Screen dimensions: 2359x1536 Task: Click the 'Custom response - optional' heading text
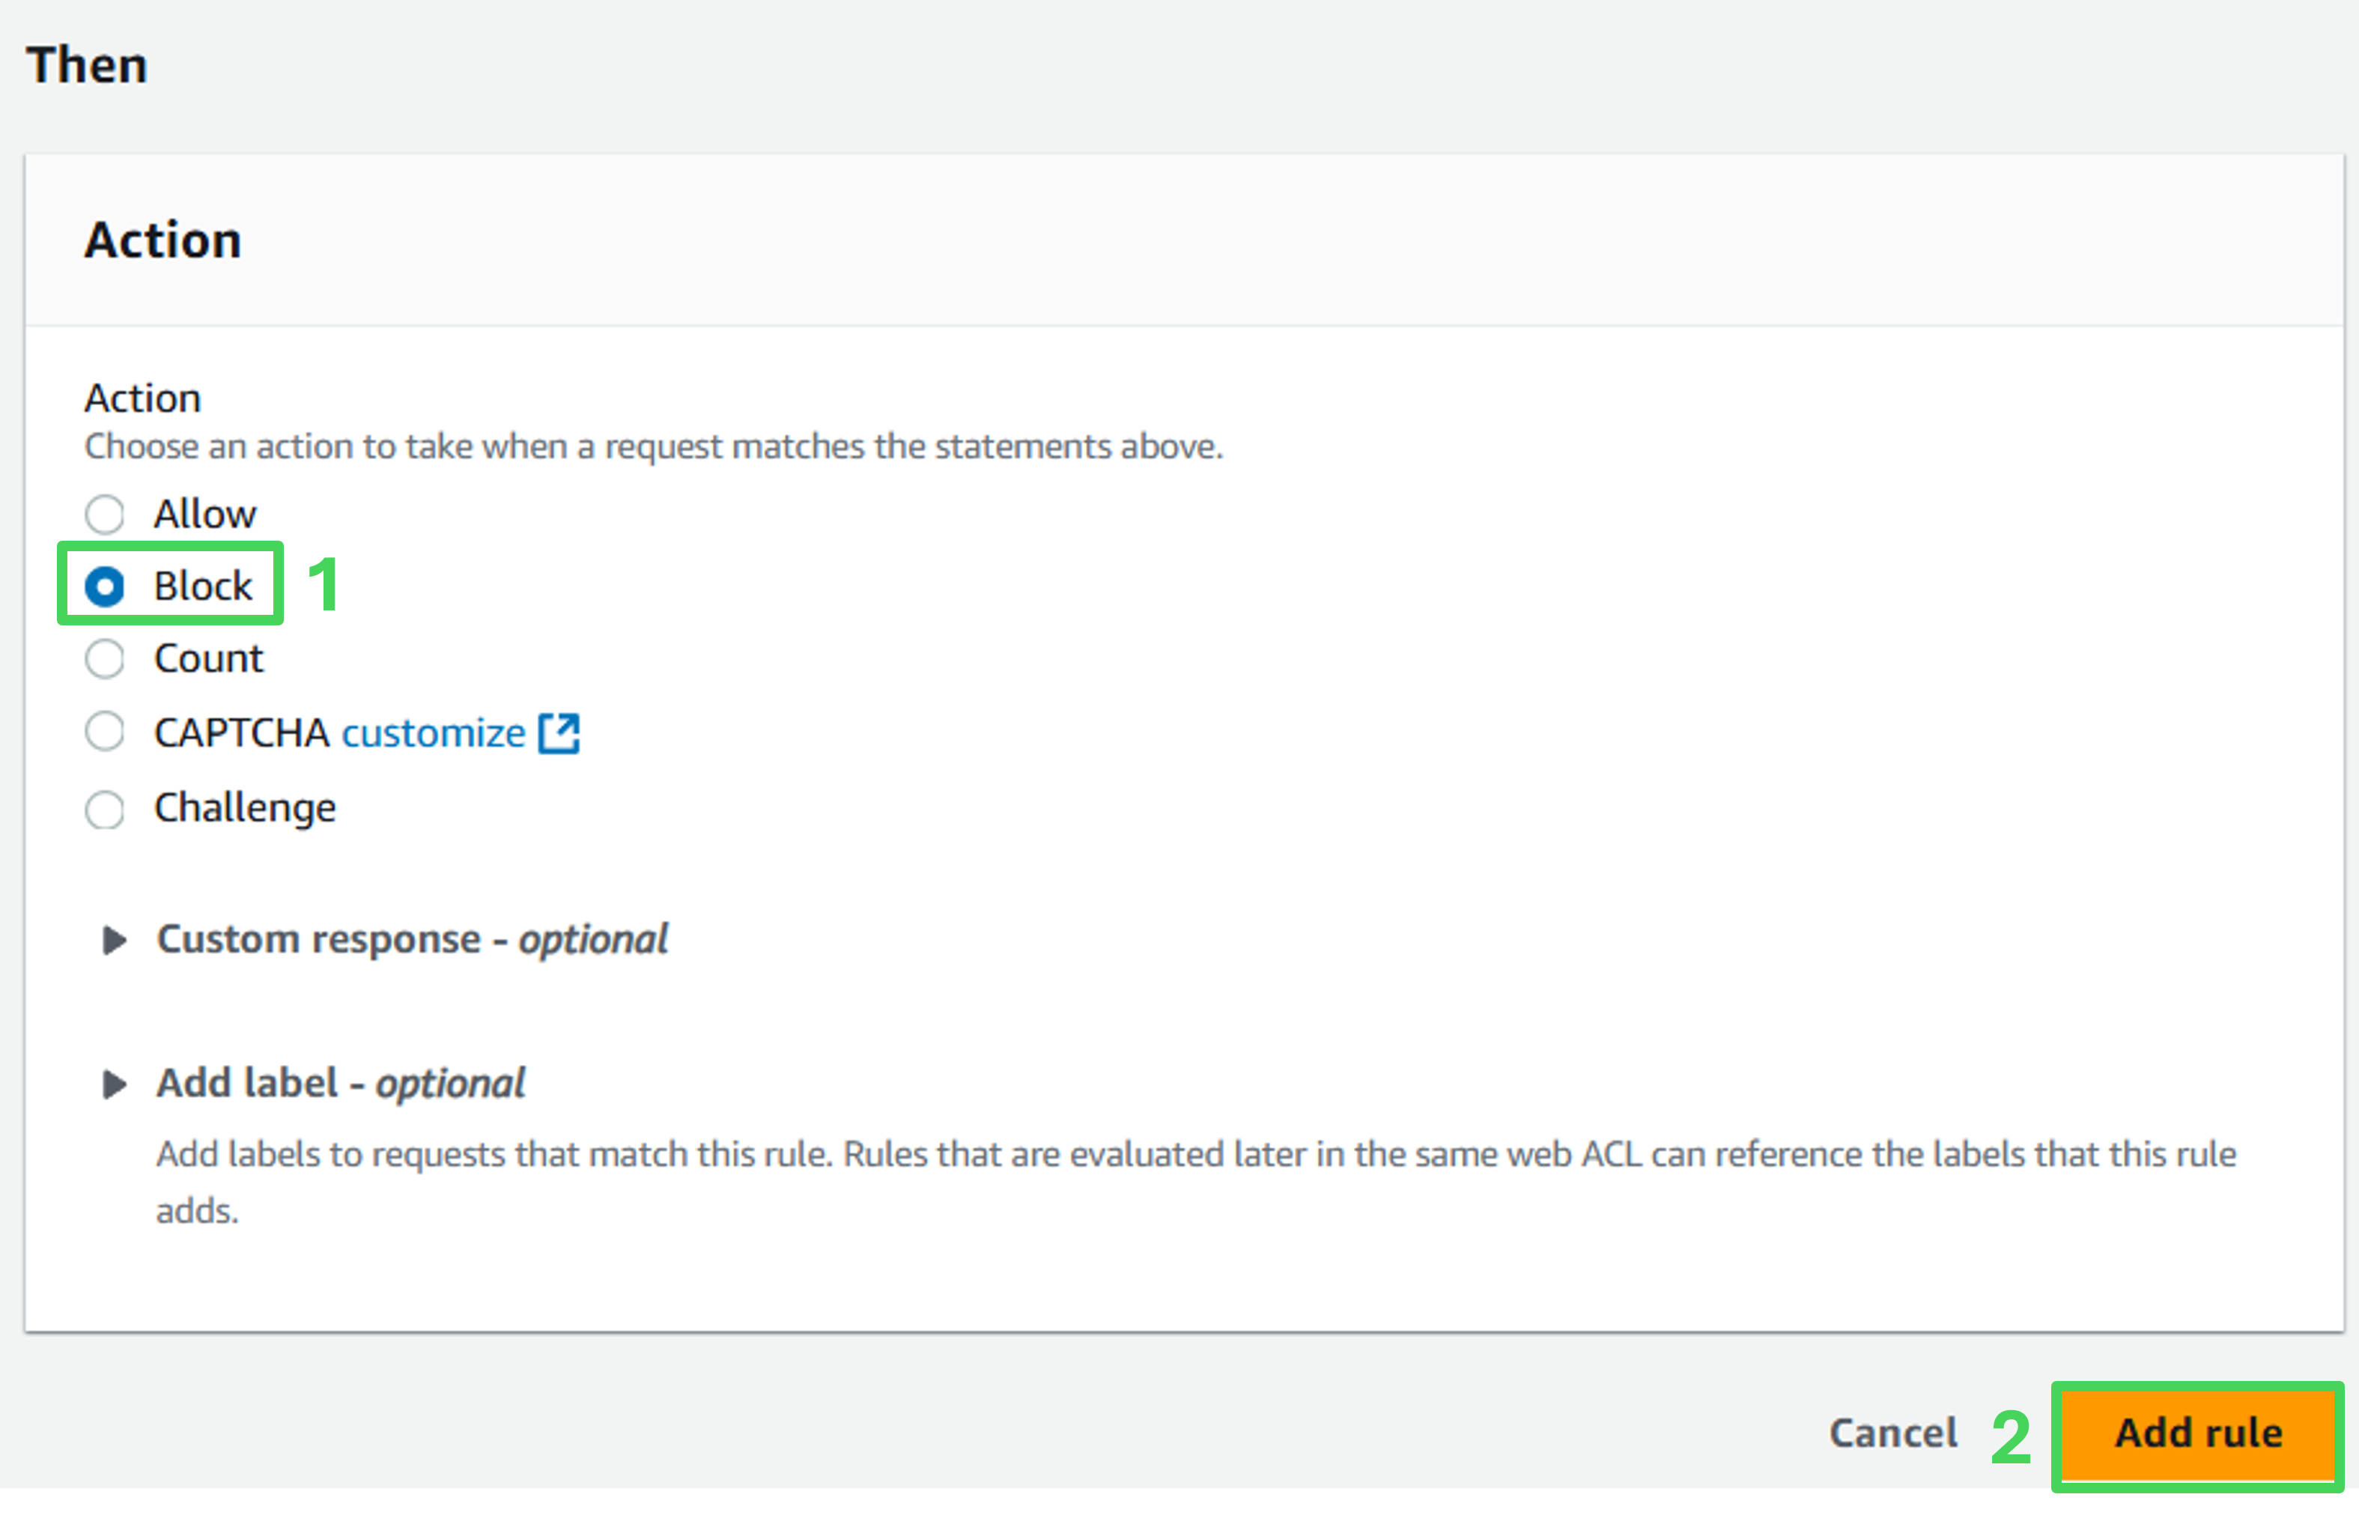click(413, 939)
